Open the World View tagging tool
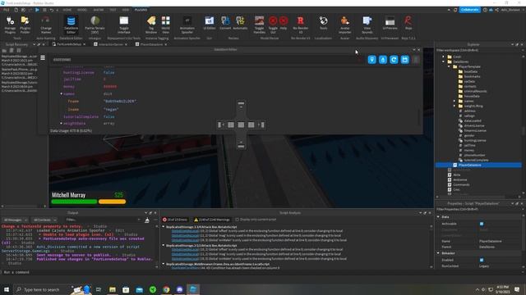 (165, 25)
